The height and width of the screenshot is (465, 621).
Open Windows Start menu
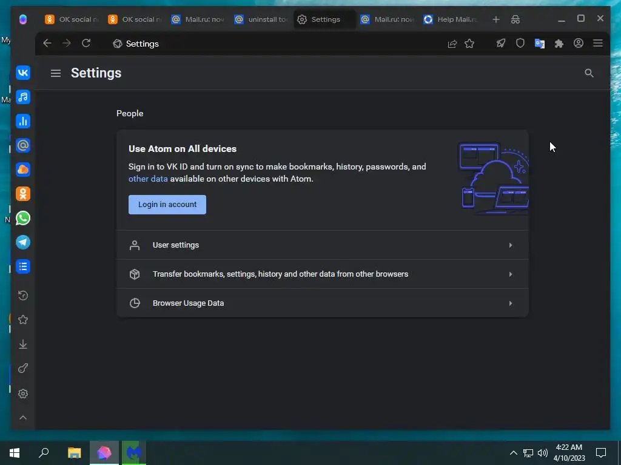click(x=15, y=453)
